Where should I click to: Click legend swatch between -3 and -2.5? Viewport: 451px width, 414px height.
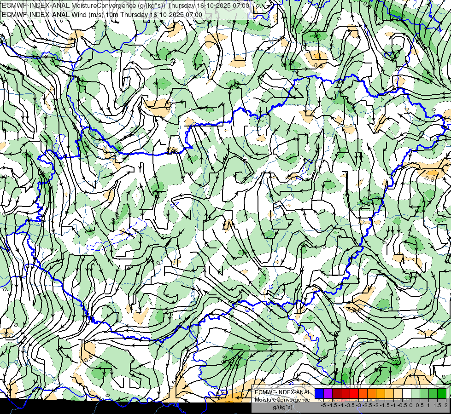(x=363, y=394)
